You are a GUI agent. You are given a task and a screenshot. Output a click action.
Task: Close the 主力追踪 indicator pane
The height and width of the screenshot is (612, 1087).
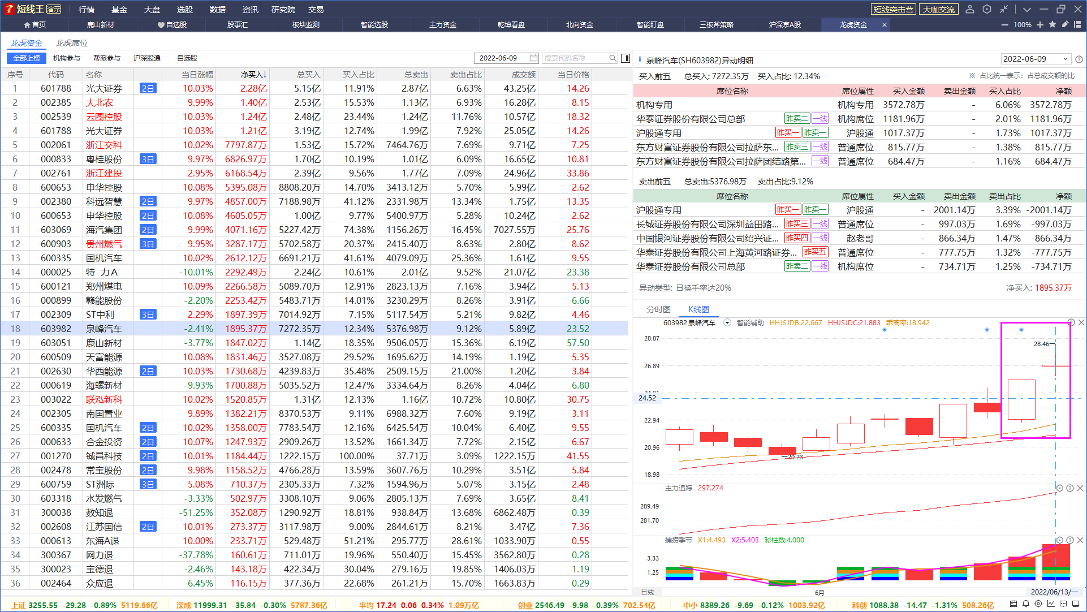(1080, 488)
